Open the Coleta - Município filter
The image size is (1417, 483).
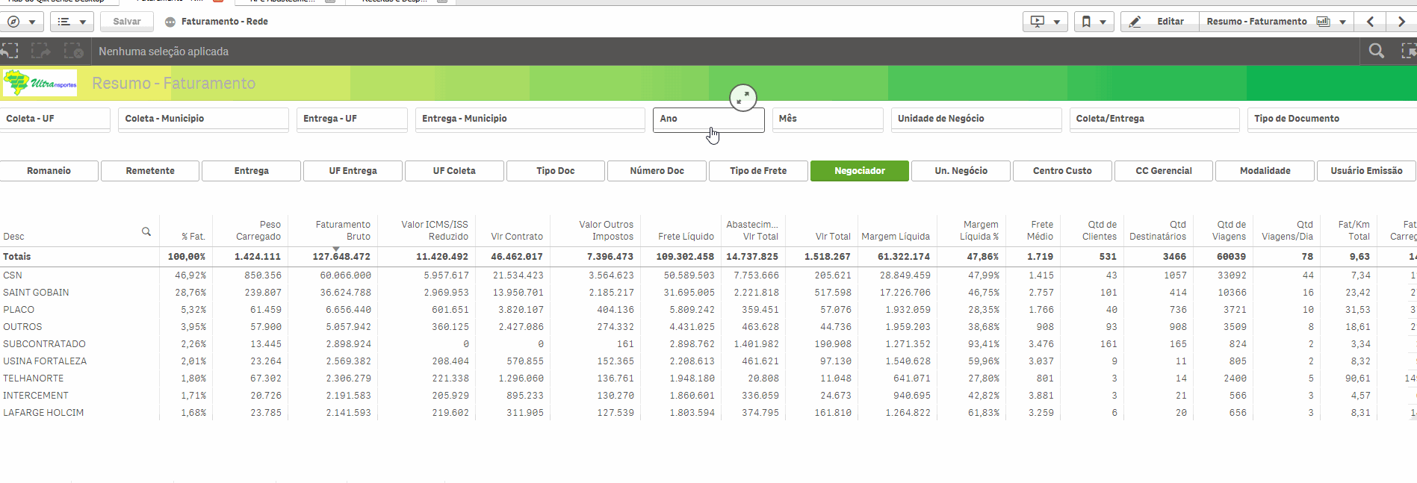point(203,119)
